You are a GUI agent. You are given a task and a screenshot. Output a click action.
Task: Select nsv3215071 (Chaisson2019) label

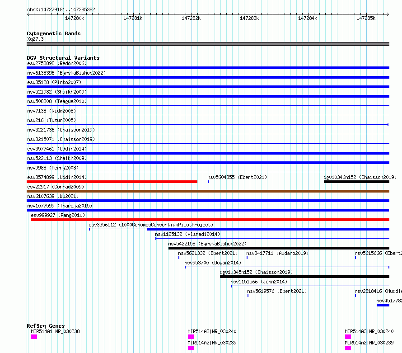(61, 139)
